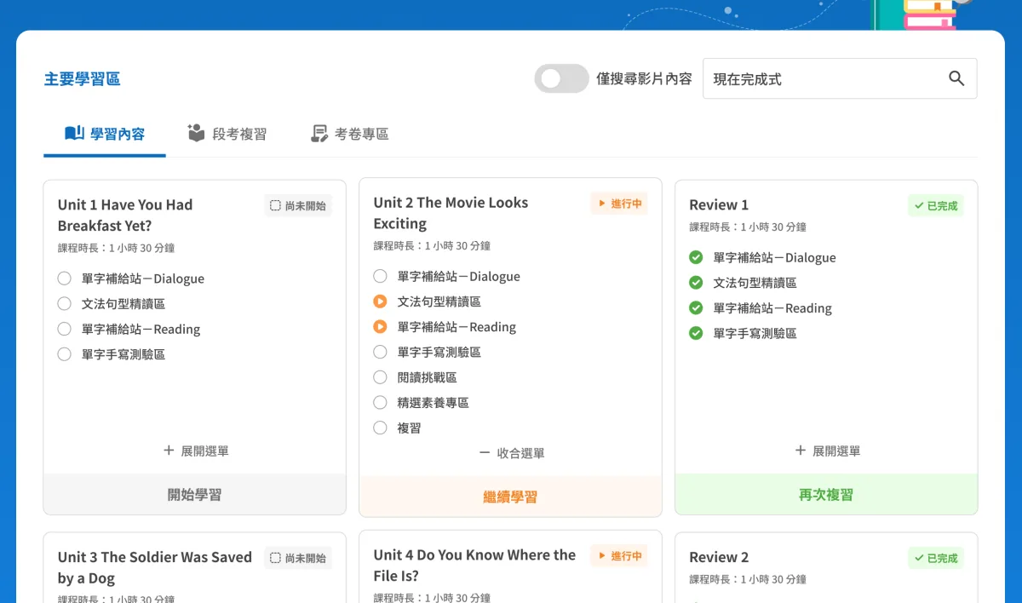This screenshot has height=603, width=1022.
Task: Open the 段考複習 tab
Action: [227, 134]
